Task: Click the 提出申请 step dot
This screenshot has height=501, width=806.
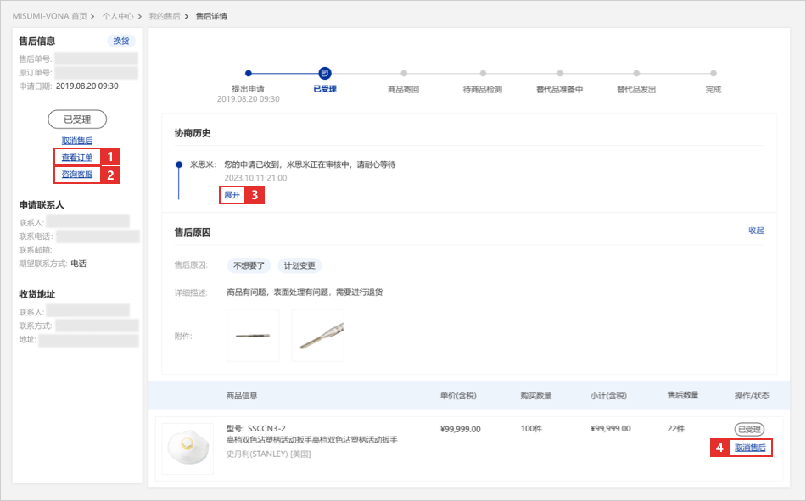Action: 248,74
